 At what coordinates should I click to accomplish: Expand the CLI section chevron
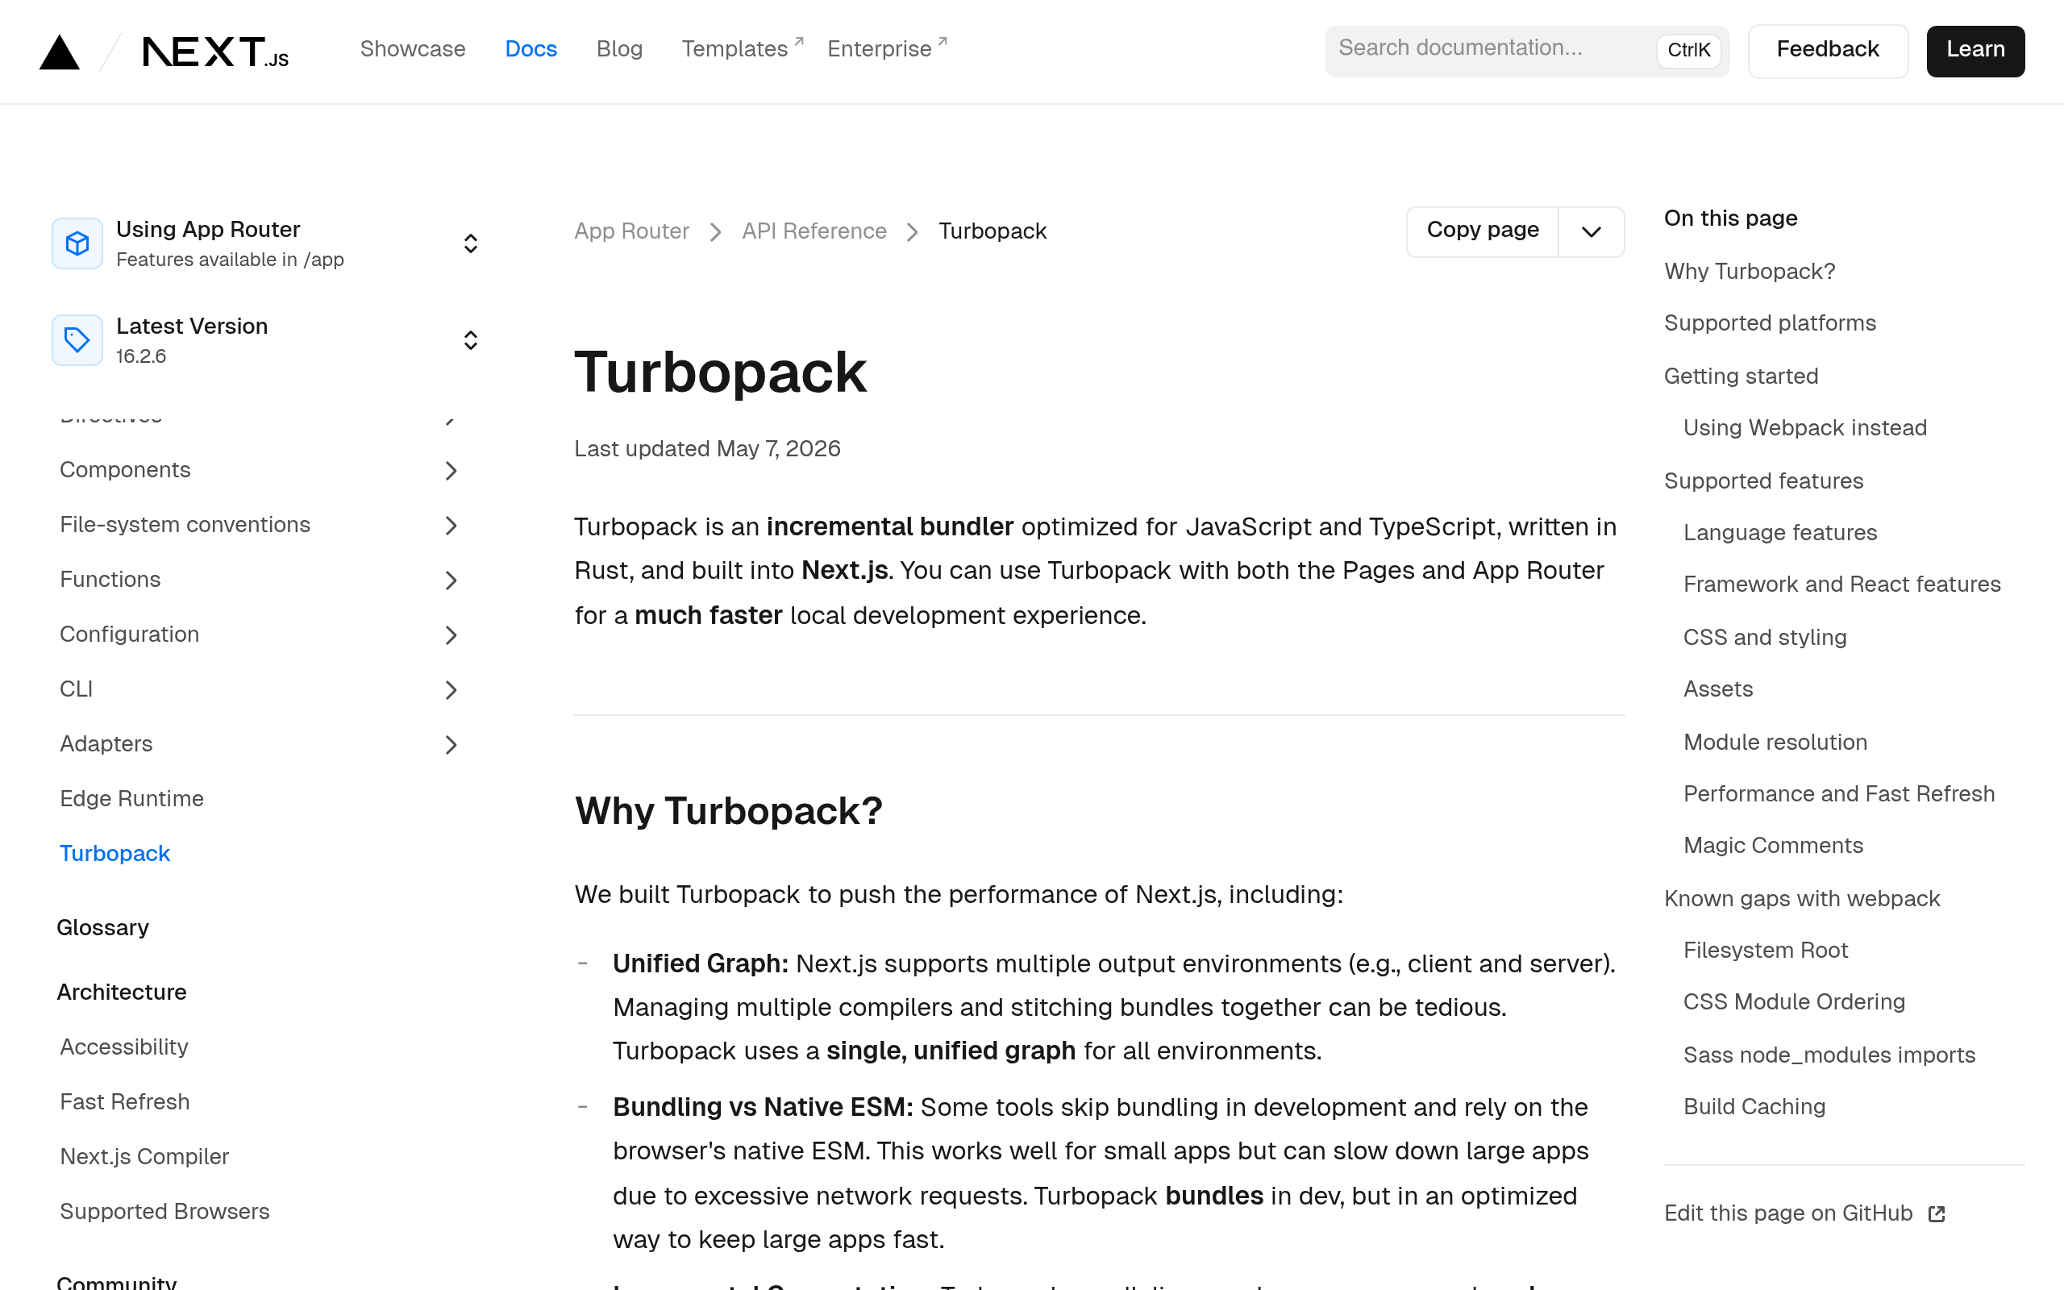[x=451, y=689]
